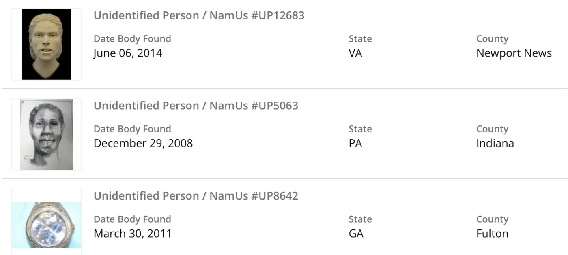
Task: Click the Indiana county value
Action: point(495,143)
